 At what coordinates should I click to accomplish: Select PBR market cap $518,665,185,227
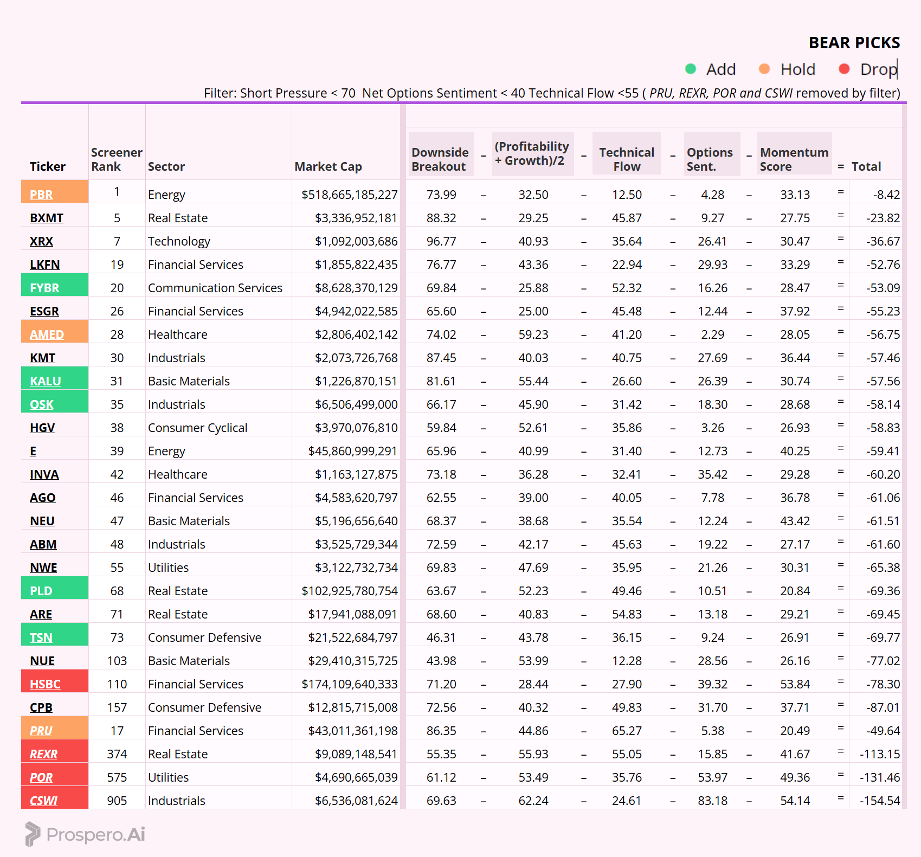pyautogui.click(x=350, y=195)
